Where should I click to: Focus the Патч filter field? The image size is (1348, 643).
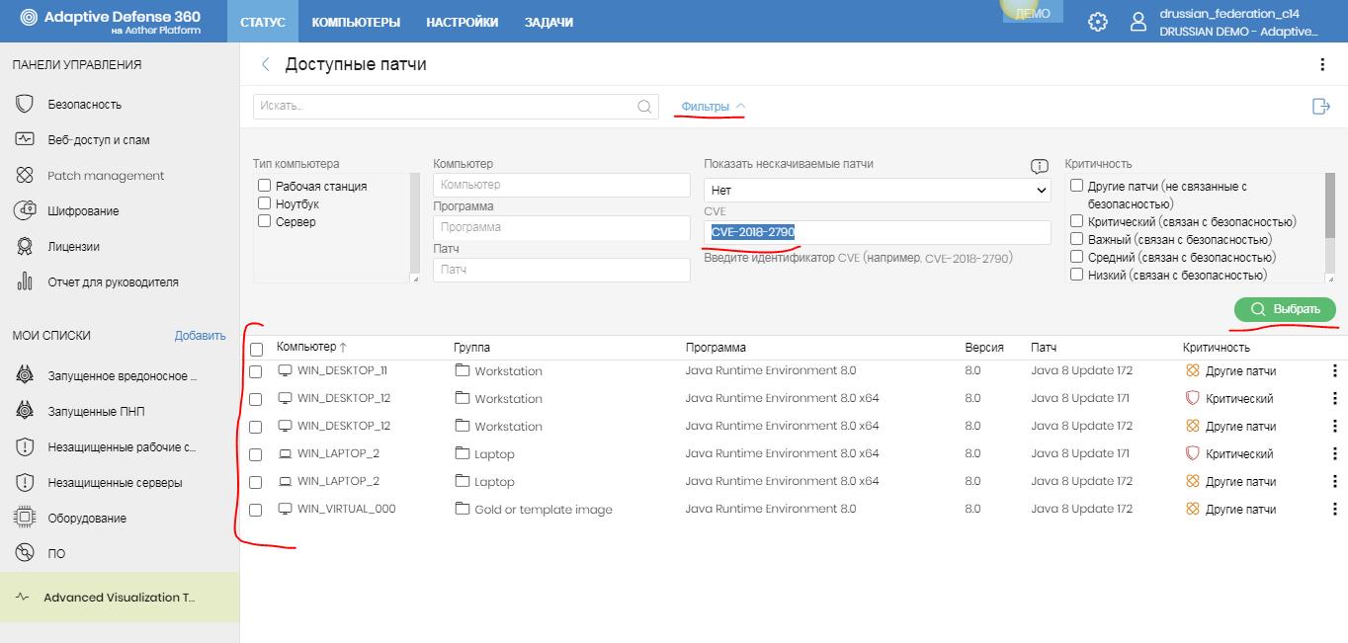(561, 270)
